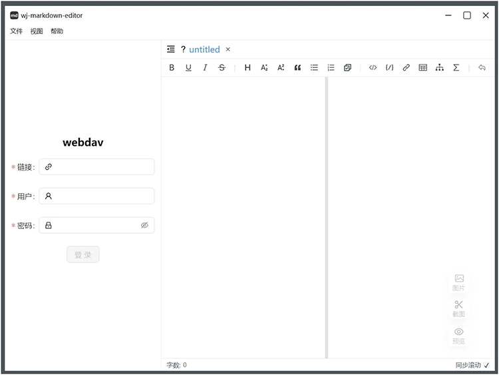Switch to the untitled tab

pos(204,49)
